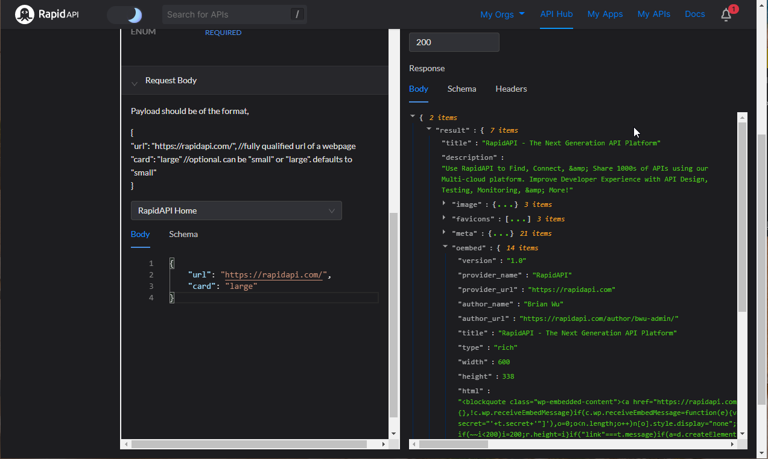Collapse the "result" object node
The width and height of the screenshot is (768, 459).
429,130
